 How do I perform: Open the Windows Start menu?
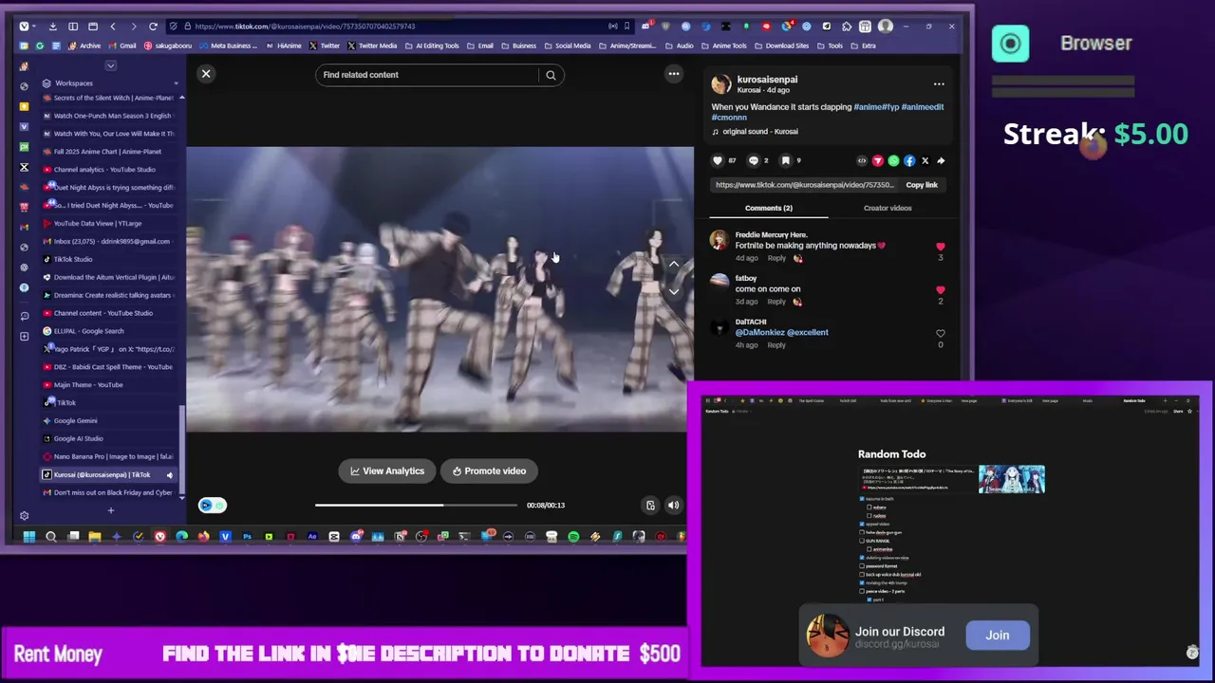[29, 537]
